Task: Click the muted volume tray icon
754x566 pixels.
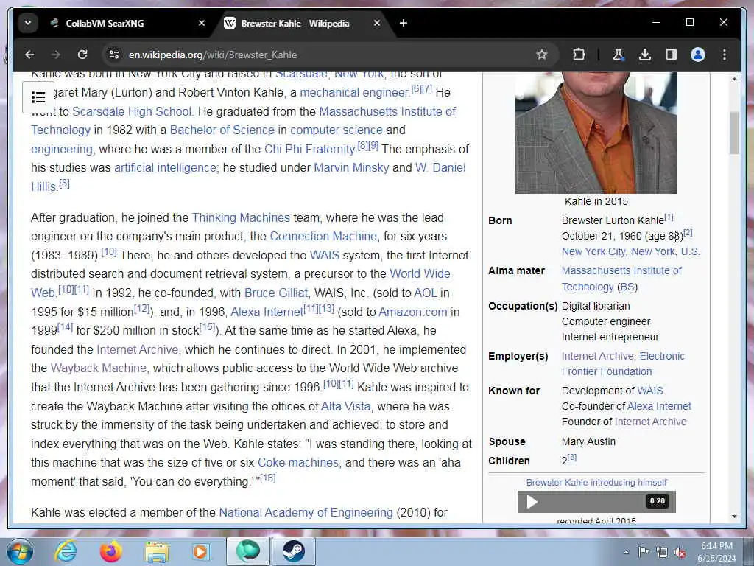Action: [680, 553]
